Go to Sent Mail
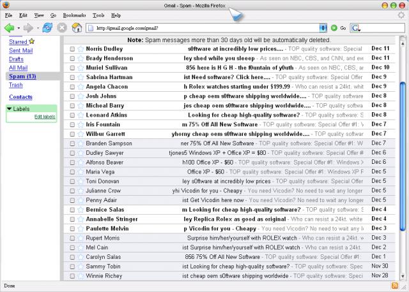Image resolution: width=409 pixels, height=292 pixels. [21, 50]
